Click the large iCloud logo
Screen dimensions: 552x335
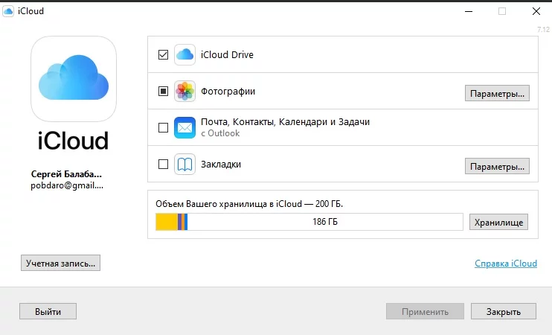[x=73, y=80]
